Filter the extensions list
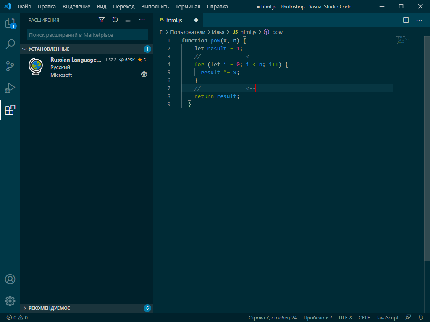 101,20
